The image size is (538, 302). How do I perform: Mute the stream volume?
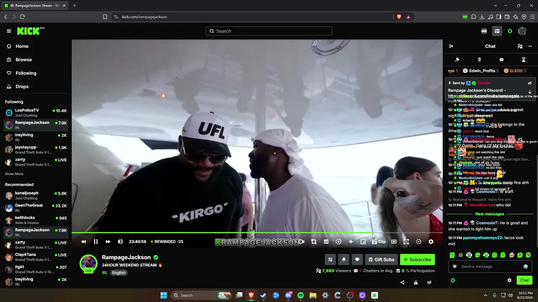(120, 242)
